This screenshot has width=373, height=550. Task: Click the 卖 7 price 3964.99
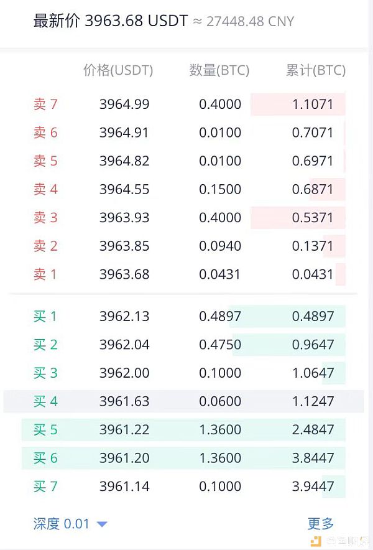124,104
